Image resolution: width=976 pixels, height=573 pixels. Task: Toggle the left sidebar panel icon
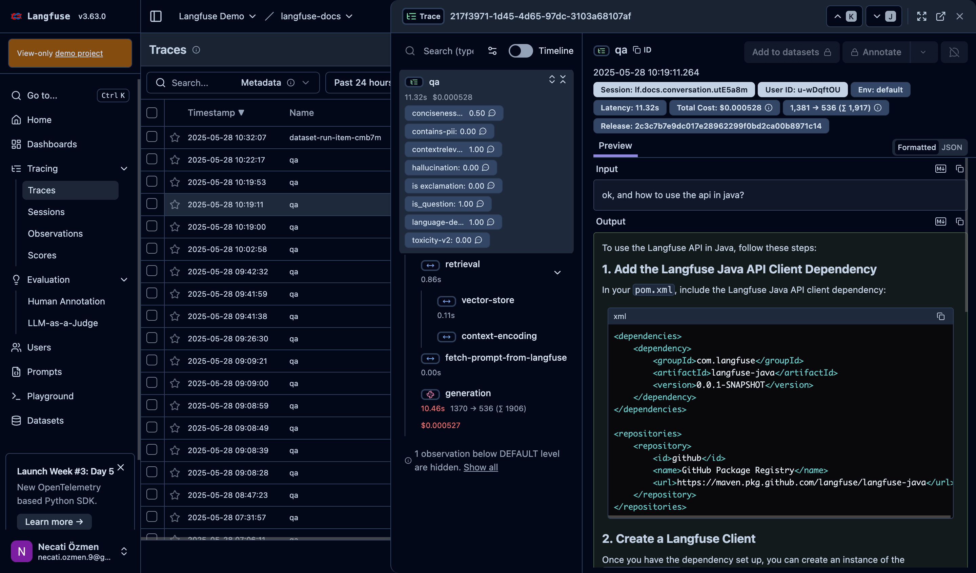(156, 16)
